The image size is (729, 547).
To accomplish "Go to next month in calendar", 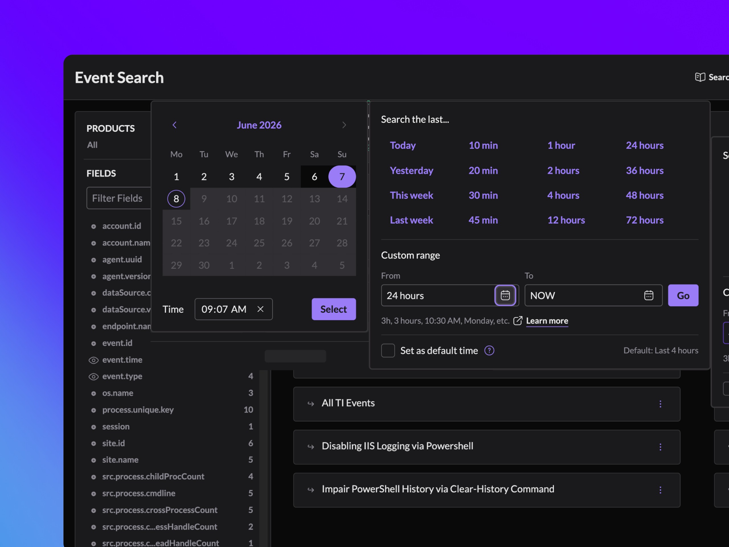I will coord(344,125).
